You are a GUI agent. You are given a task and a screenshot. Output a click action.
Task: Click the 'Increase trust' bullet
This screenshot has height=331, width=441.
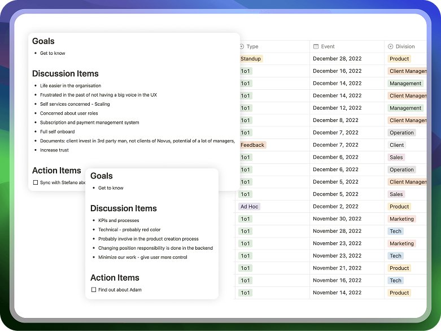click(54, 150)
